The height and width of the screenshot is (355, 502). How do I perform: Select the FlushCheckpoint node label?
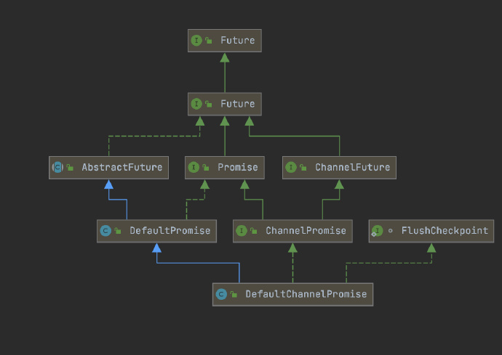445,231
